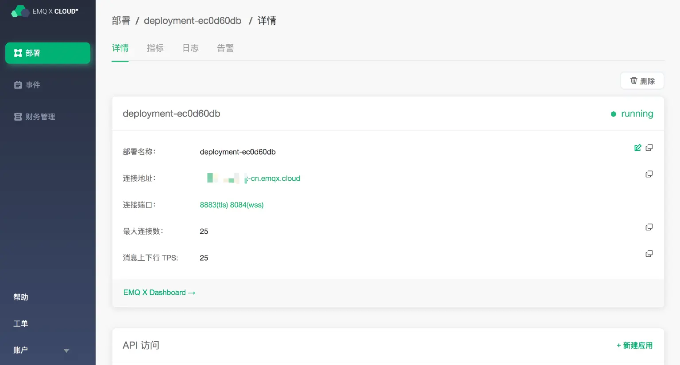Copy the connection address
The width and height of the screenshot is (680, 365).
(649, 174)
